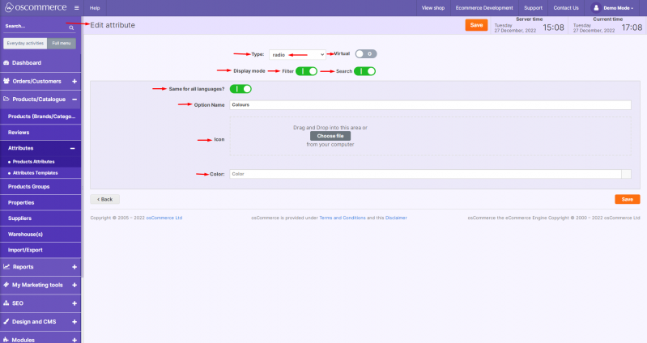Click the Option Name input field
647x343 pixels.
429,104
